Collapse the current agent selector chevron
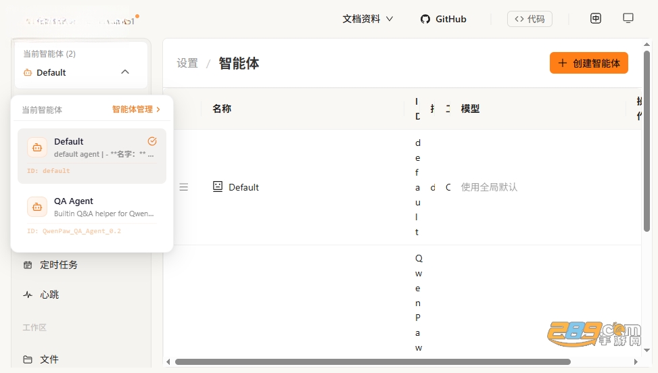The image size is (658, 373). (x=125, y=72)
